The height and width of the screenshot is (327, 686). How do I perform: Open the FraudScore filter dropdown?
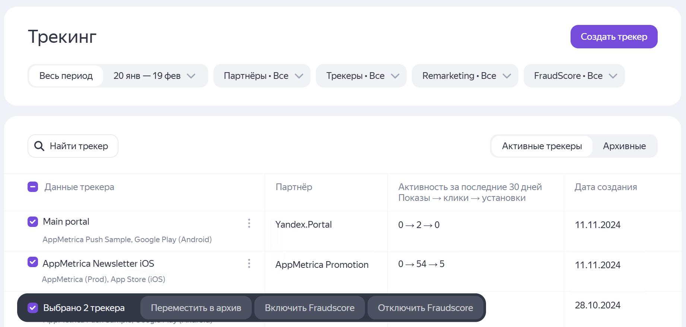tap(574, 76)
